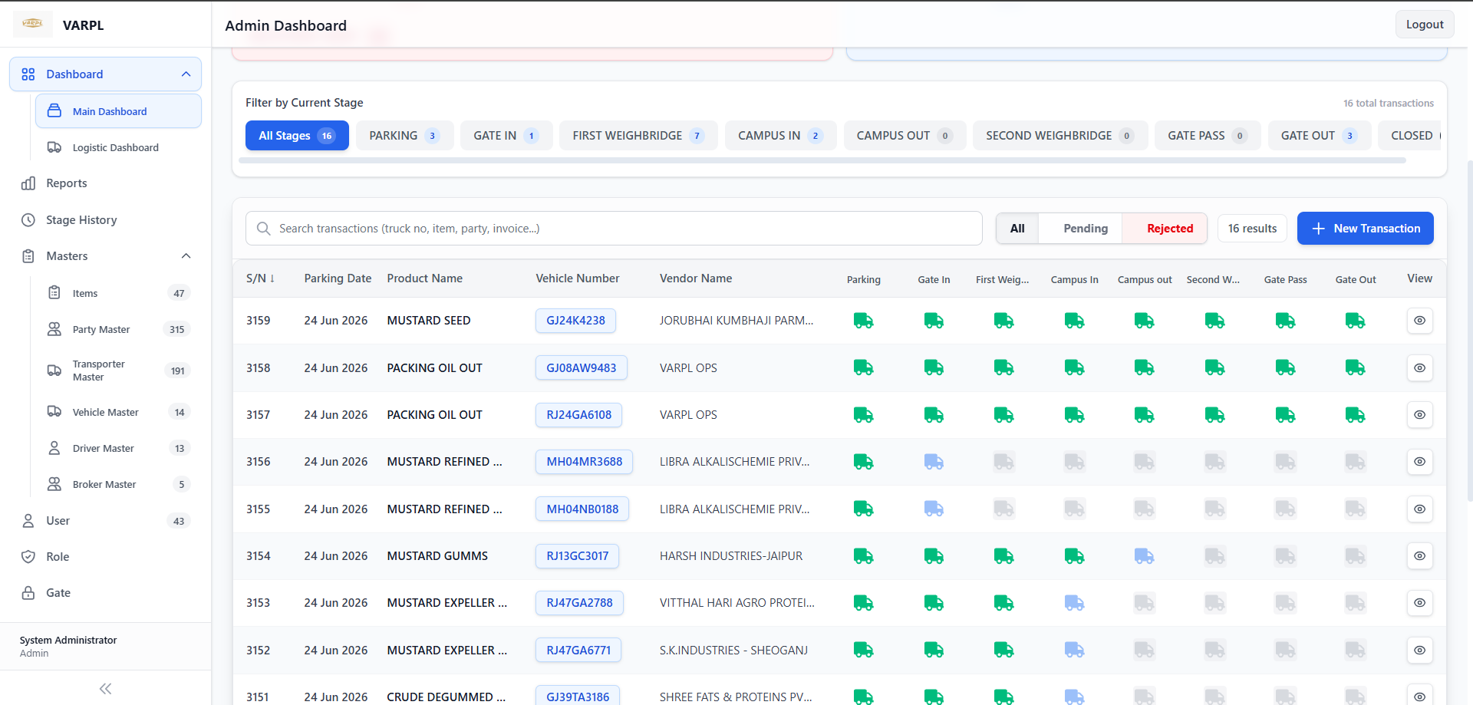Click the VARPL logo icon

click(33, 25)
